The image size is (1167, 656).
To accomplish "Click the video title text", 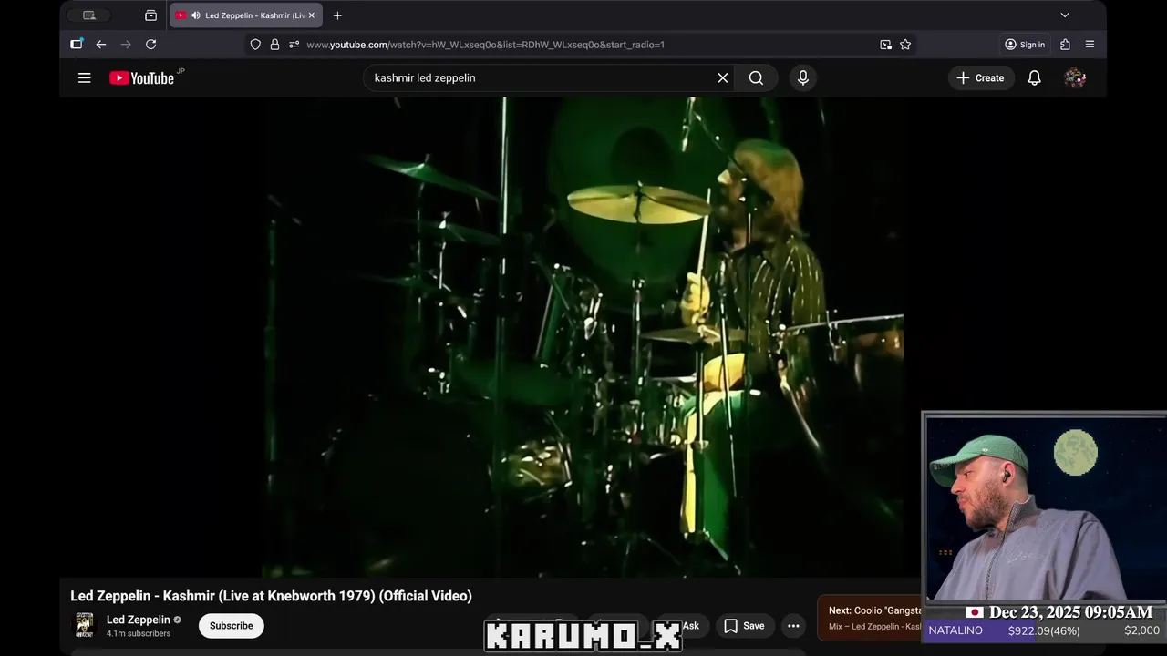I will coord(271,596).
